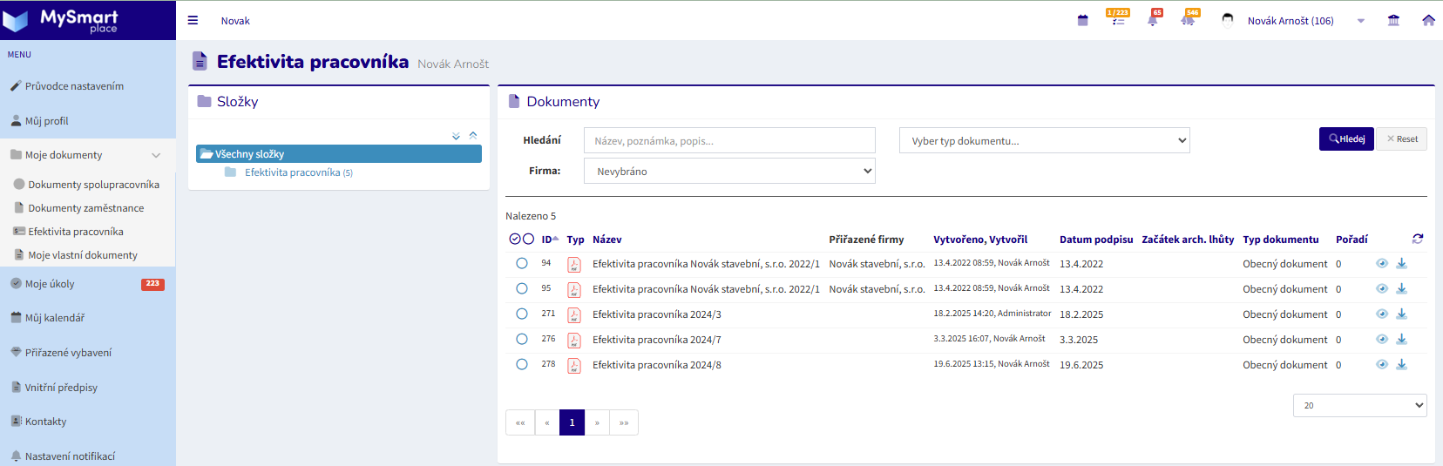Click the select-all checkmark in table header
Image resolution: width=1443 pixels, height=466 pixels.
(x=515, y=240)
